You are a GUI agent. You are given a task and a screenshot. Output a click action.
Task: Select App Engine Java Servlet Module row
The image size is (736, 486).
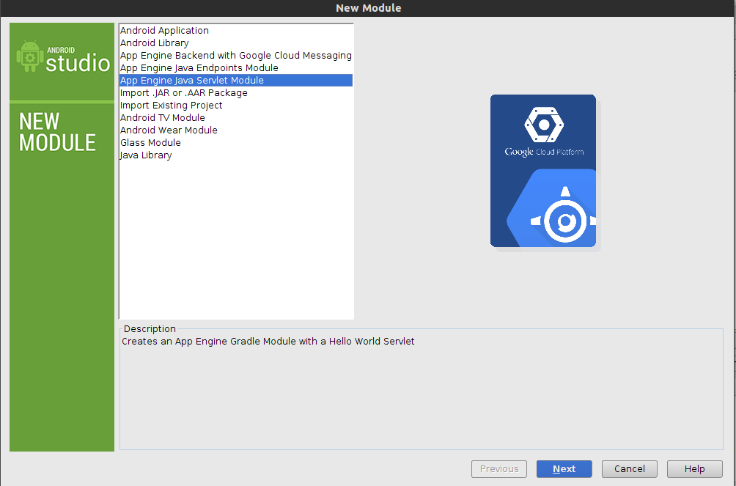click(x=236, y=81)
